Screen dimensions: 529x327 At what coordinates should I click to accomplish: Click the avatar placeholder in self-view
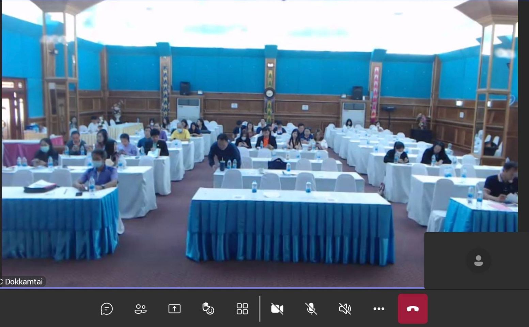tap(478, 261)
